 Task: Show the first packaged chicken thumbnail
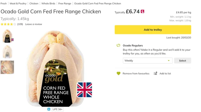7,36
